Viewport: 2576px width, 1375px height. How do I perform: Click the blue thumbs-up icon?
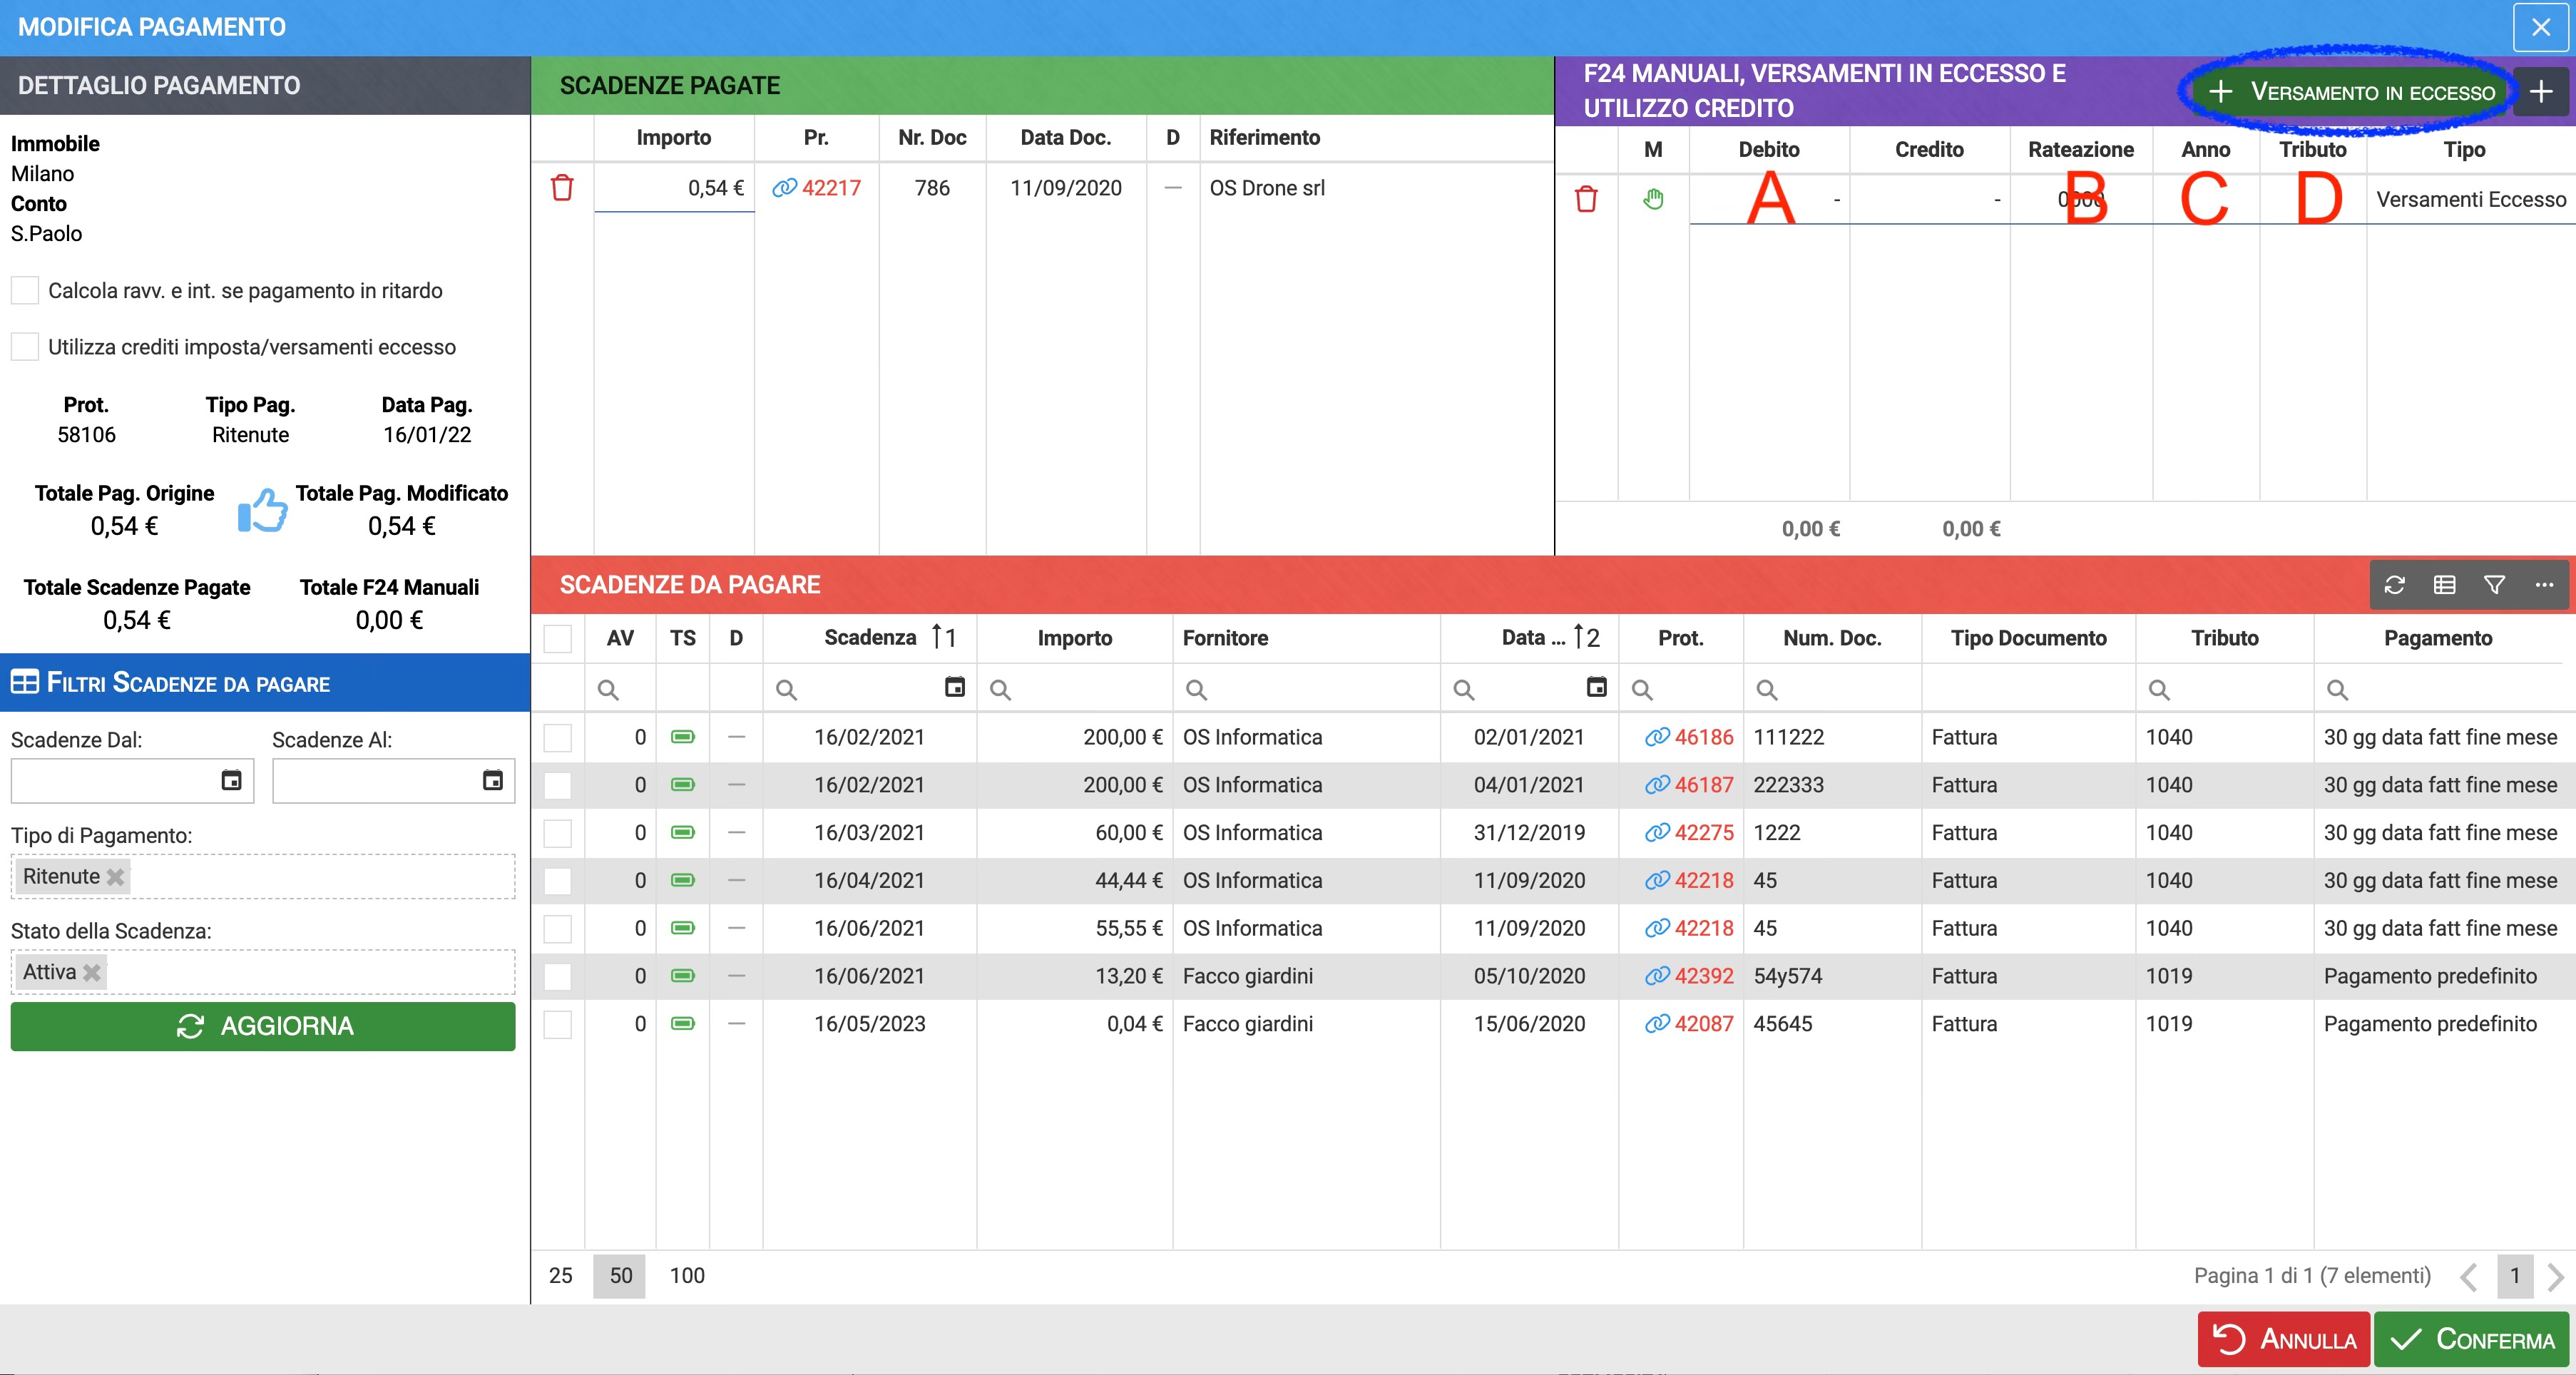262,511
